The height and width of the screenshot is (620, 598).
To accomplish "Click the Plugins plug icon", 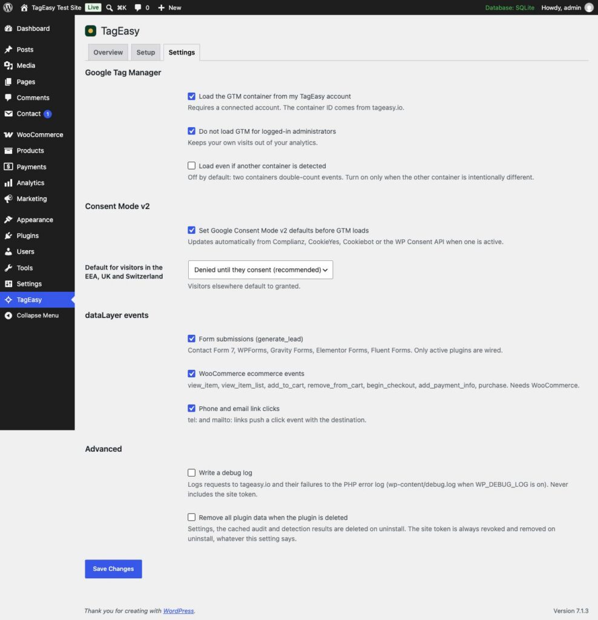I will (x=8, y=236).
